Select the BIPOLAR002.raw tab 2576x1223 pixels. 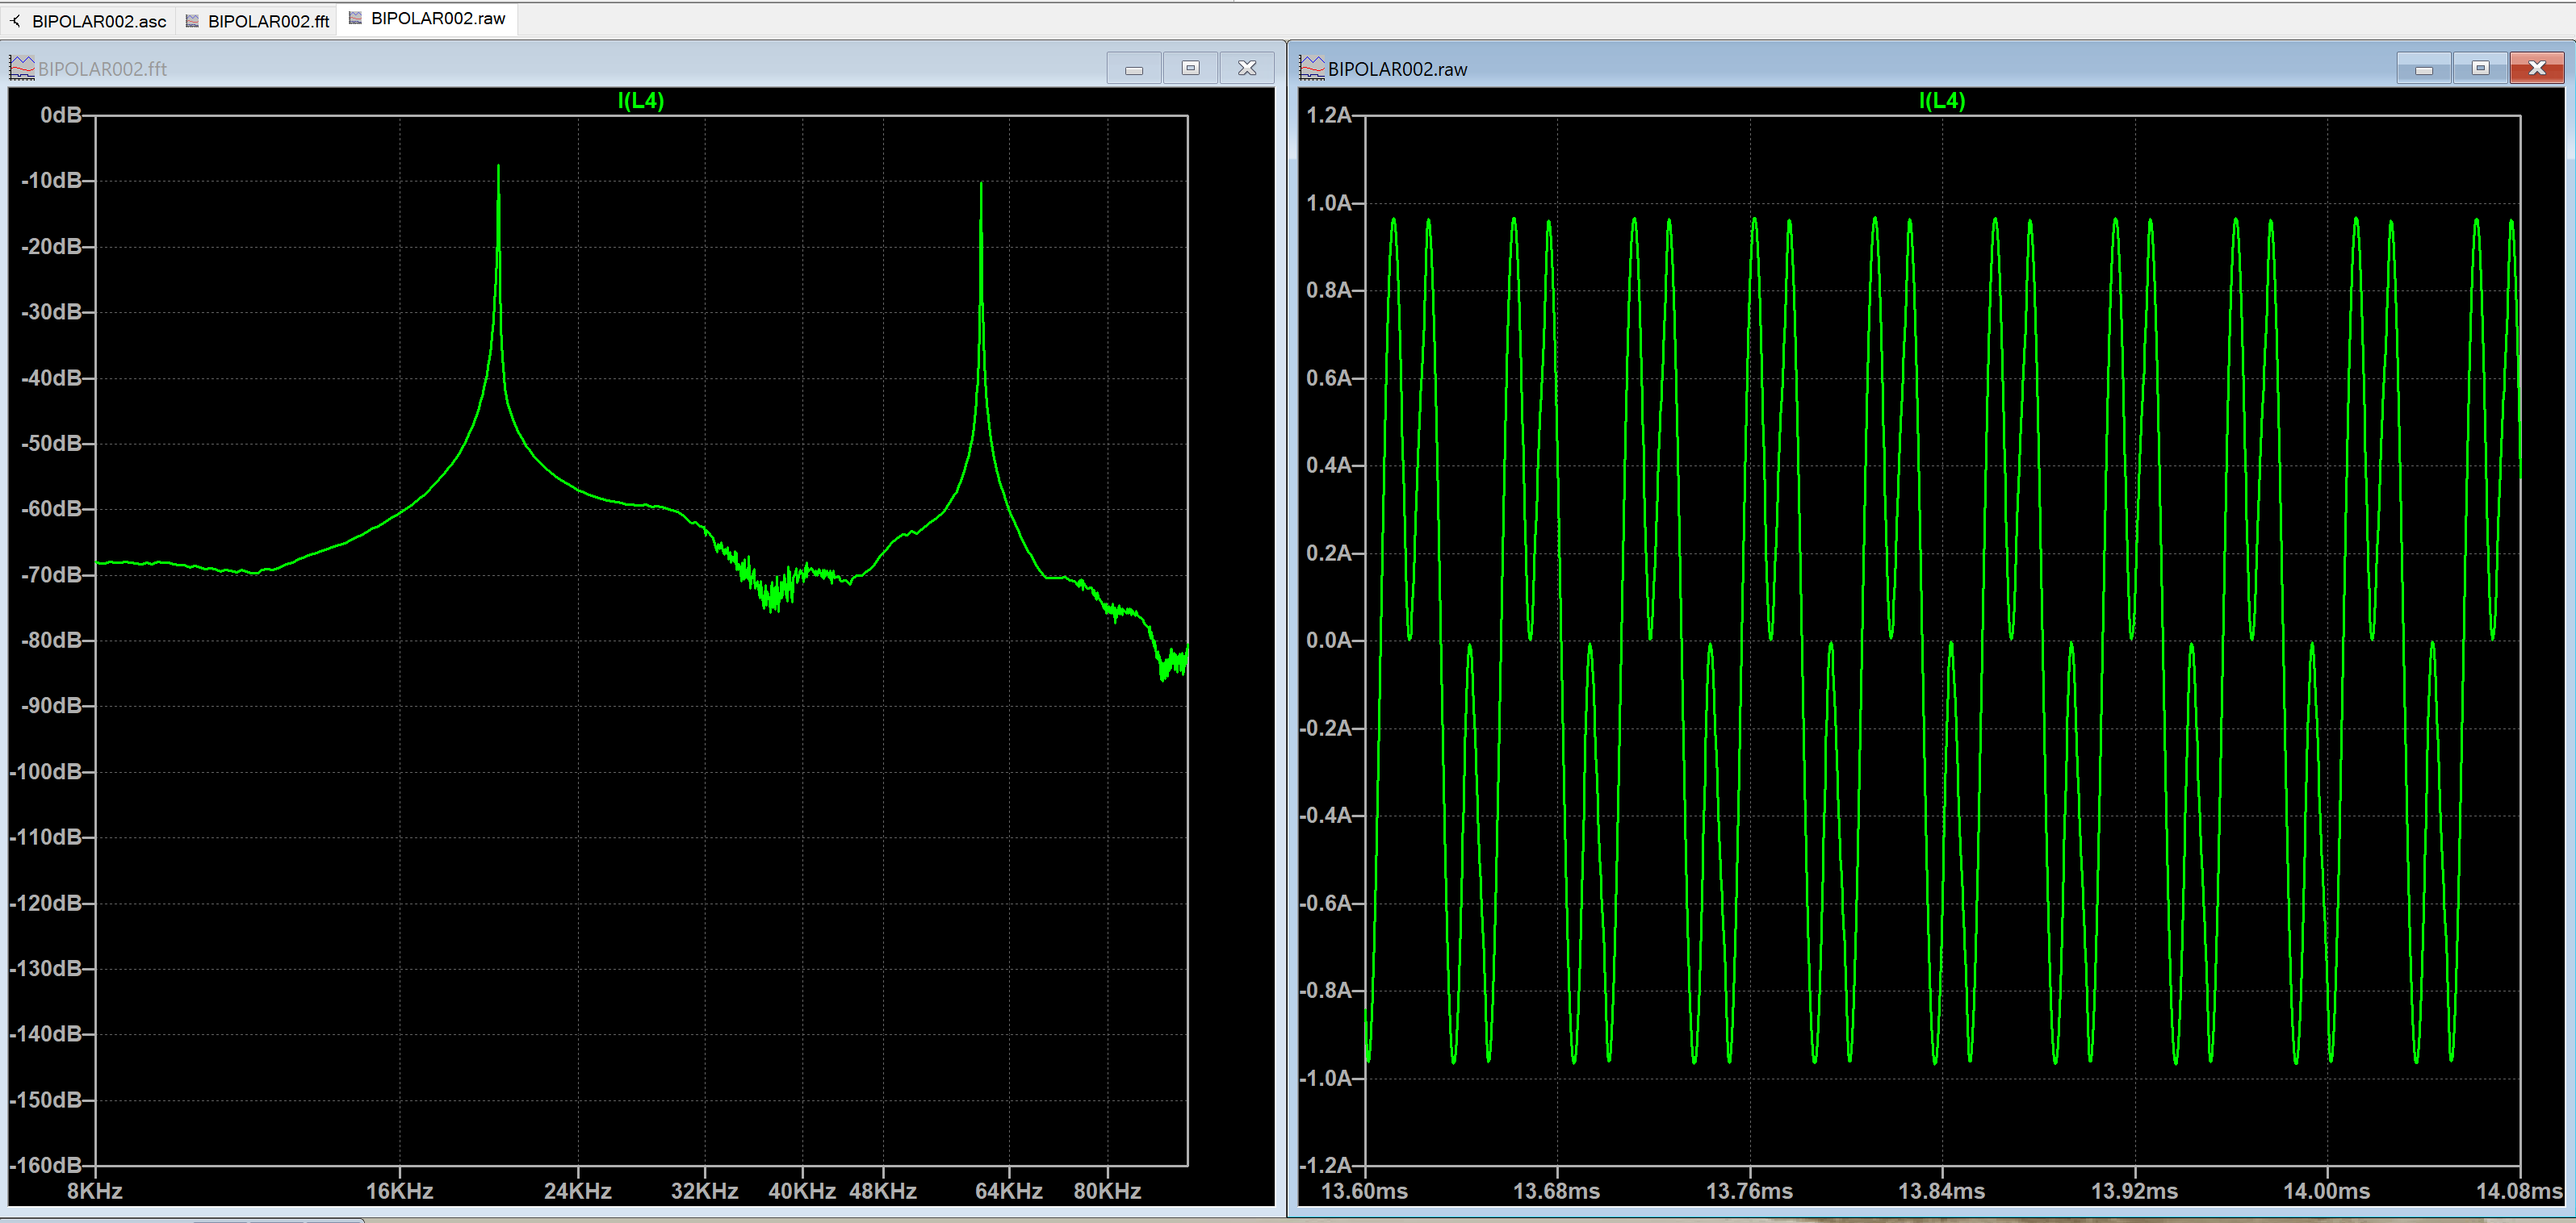pos(428,19)
